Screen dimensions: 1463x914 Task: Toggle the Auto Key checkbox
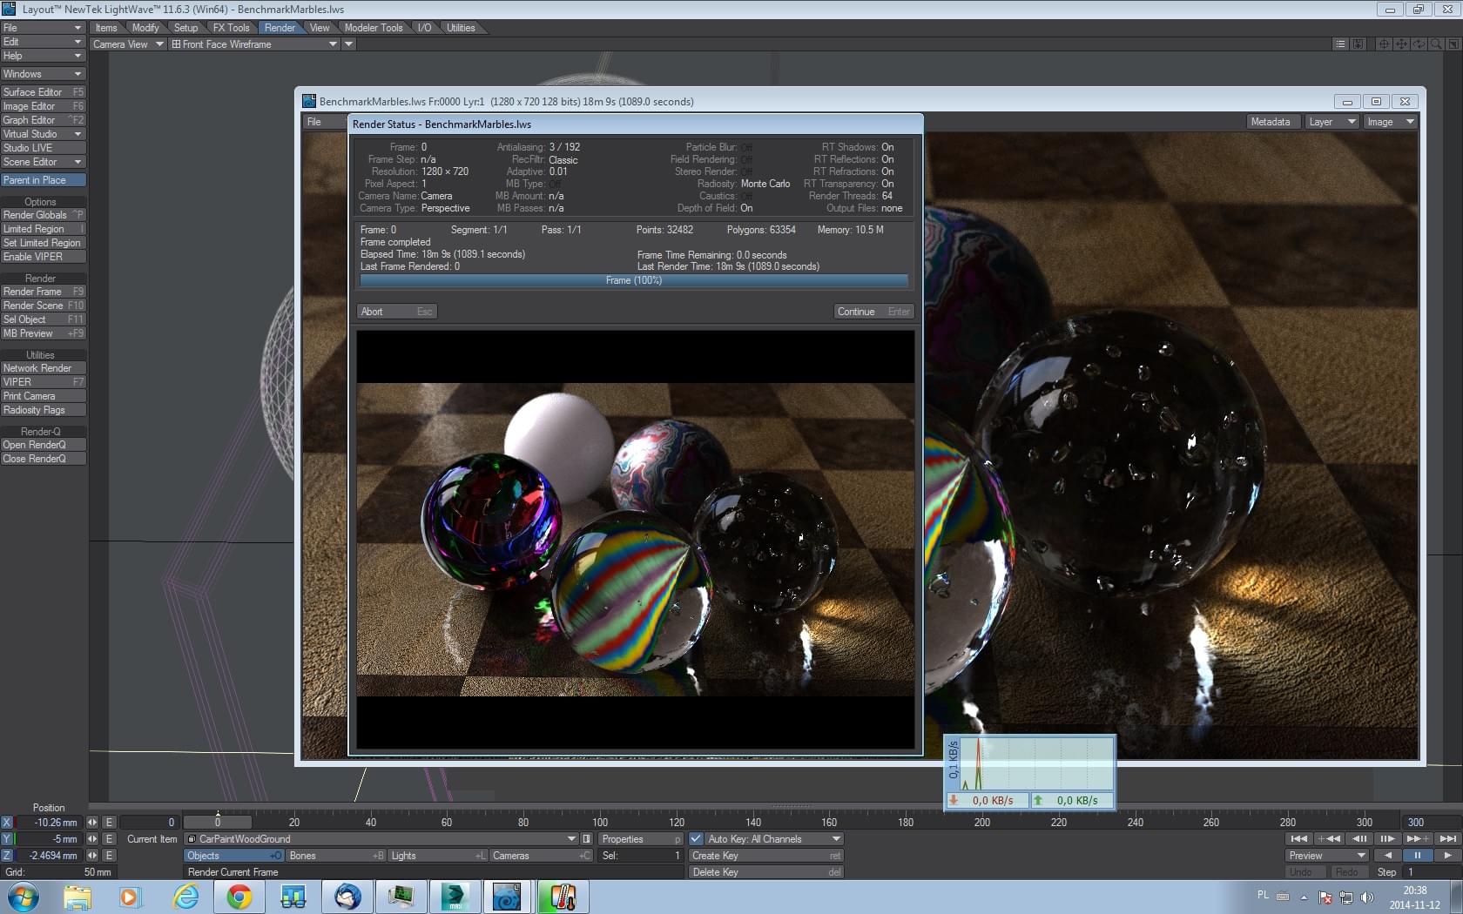696,839
